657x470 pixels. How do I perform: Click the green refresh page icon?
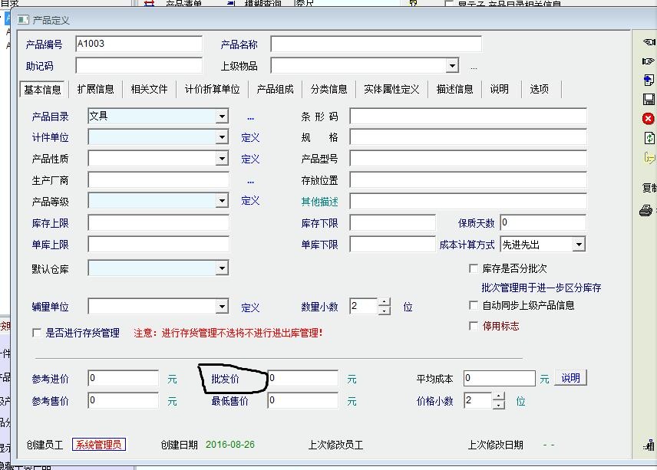(x=649, y=138)
